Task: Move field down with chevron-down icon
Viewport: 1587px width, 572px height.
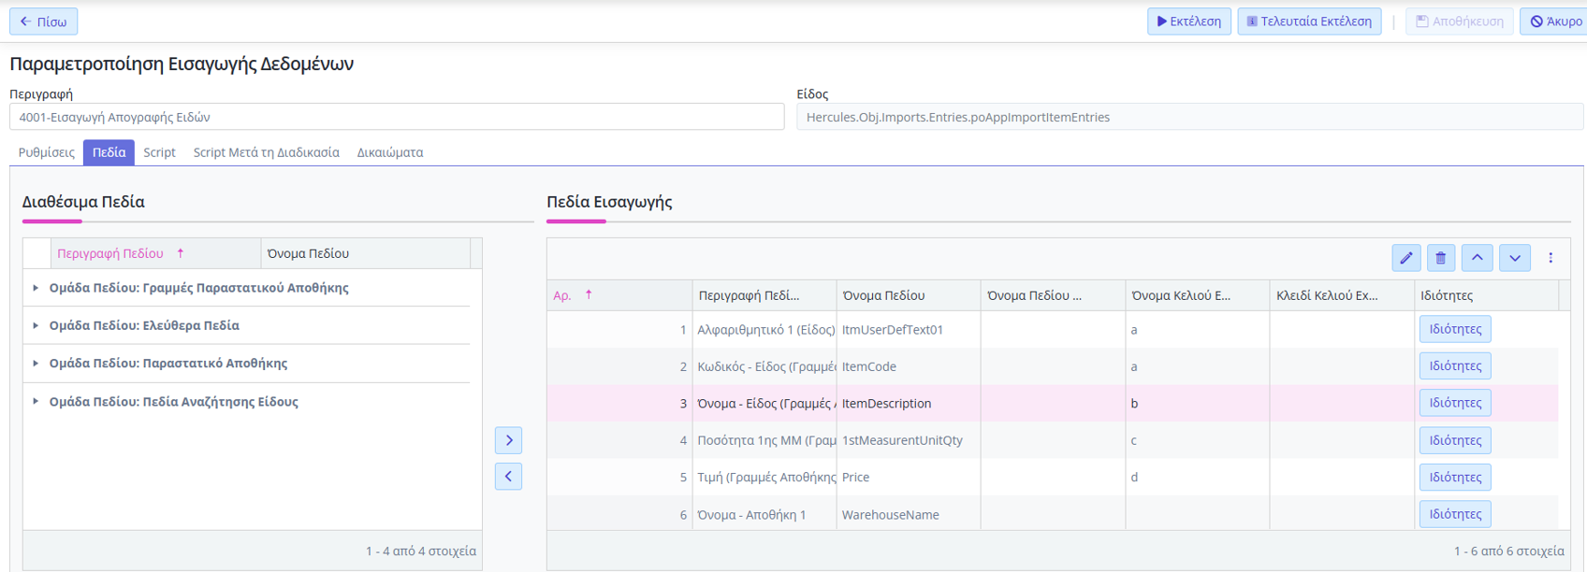Action: pyautogui.click(x=1514, y=258)
